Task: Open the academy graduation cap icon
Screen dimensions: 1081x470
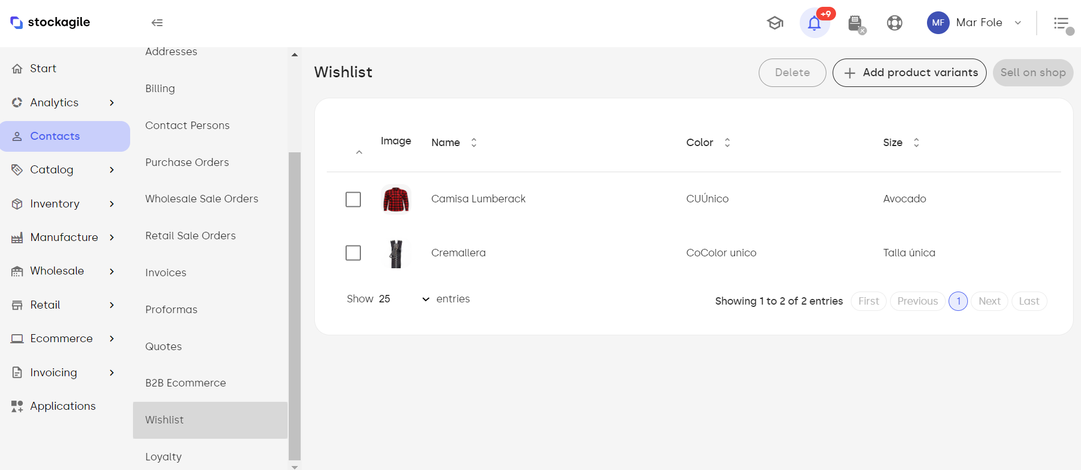Action: click(775, 23)
